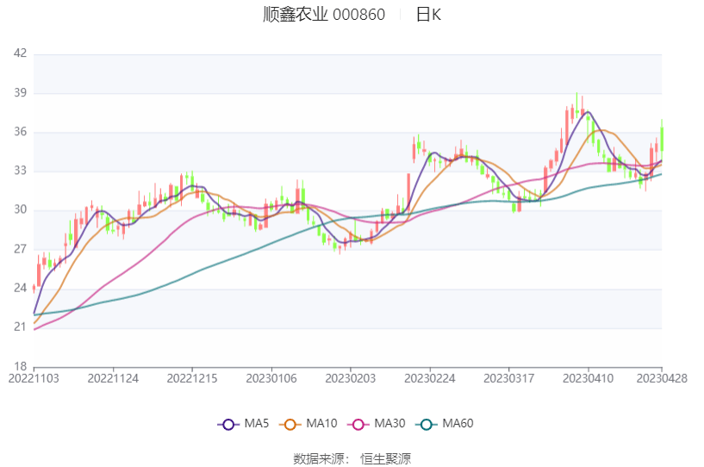Click the x-axis date 20230106
704x467 pixels.
271,378
